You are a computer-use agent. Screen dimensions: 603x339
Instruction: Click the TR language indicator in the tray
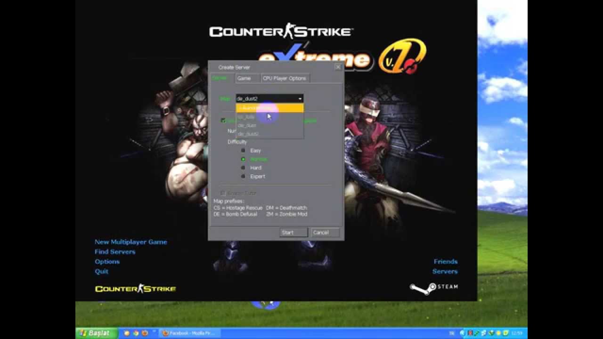(452, 333)
